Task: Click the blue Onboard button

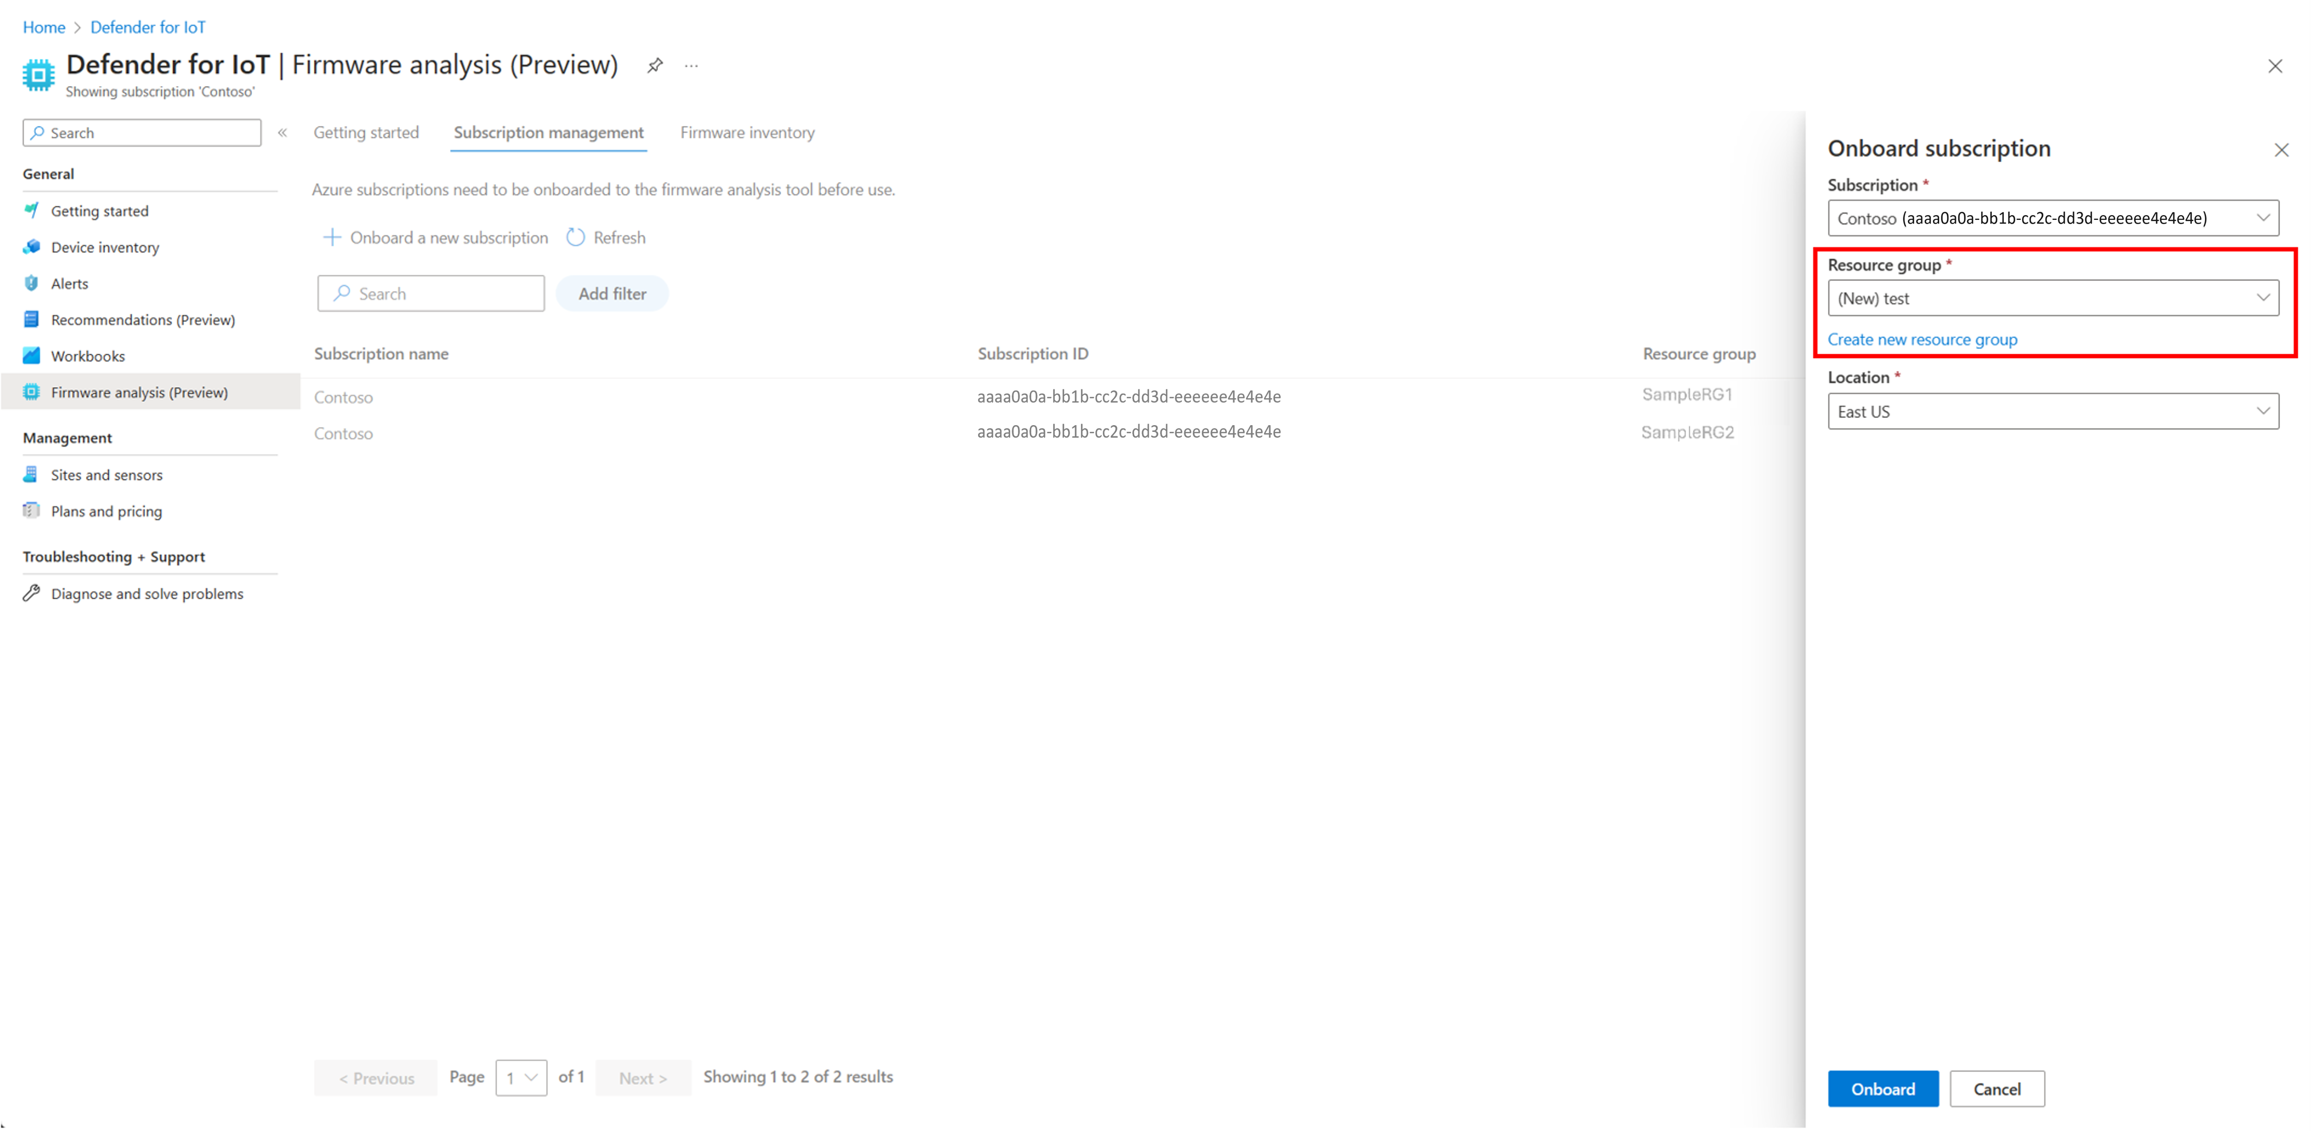Action: tap(1882, 1089)
